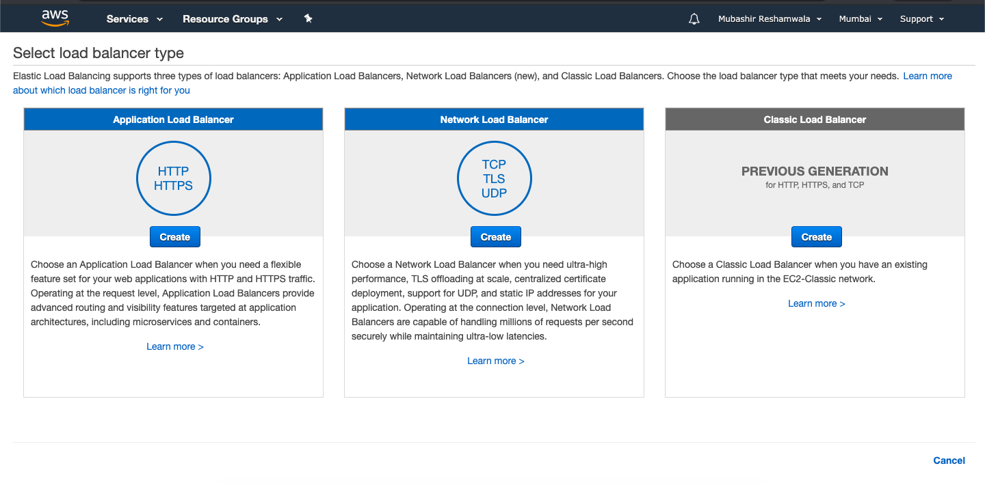This screenshot has height=483, width=985.
Task: Open the Mubashir Reshamwala account menu
Action: [x=770, y=19]
